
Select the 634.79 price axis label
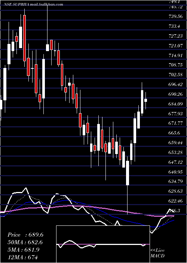pyautogui.click(x=175, y=181)
